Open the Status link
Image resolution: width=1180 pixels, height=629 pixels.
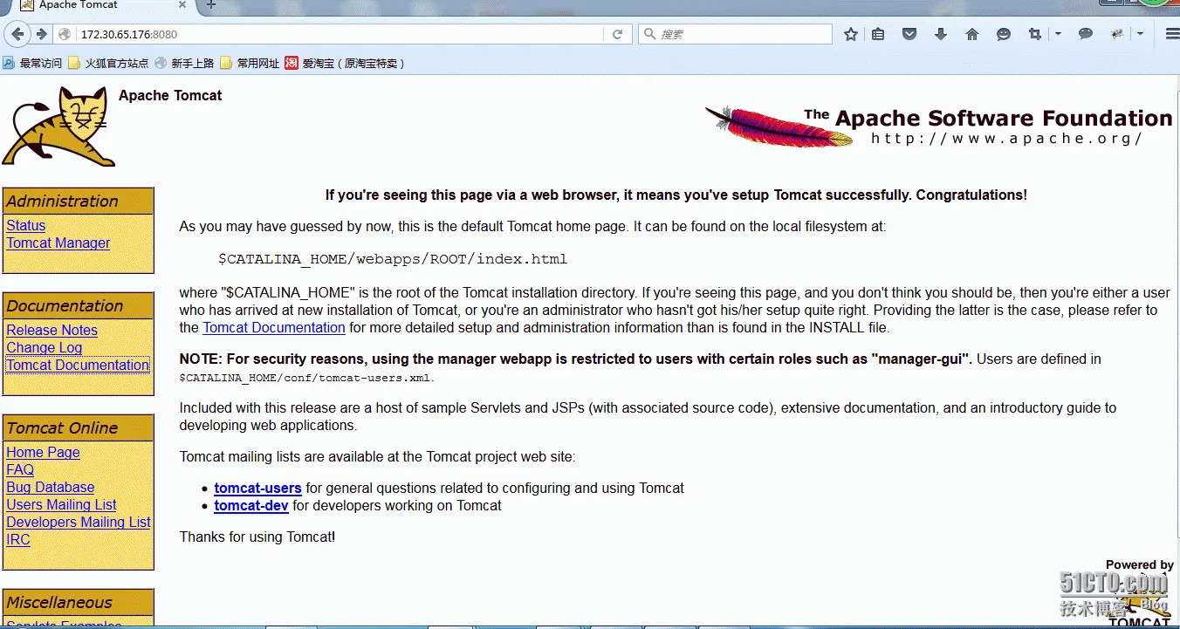26,225
